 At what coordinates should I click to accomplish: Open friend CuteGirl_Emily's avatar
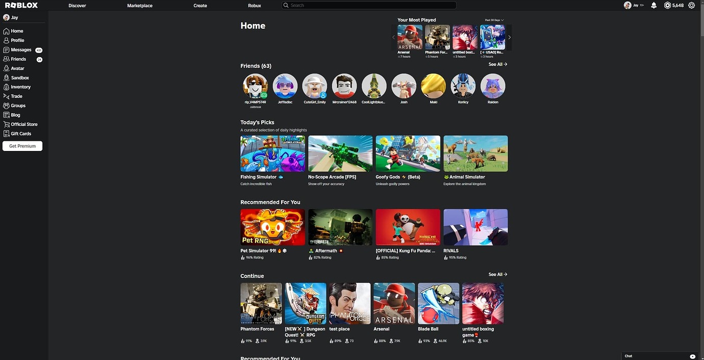pos(315,86)
